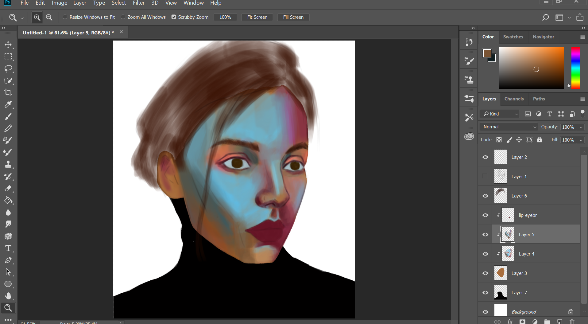Select the Crop tool
588x324 pixels.
(x=8, y=92)
